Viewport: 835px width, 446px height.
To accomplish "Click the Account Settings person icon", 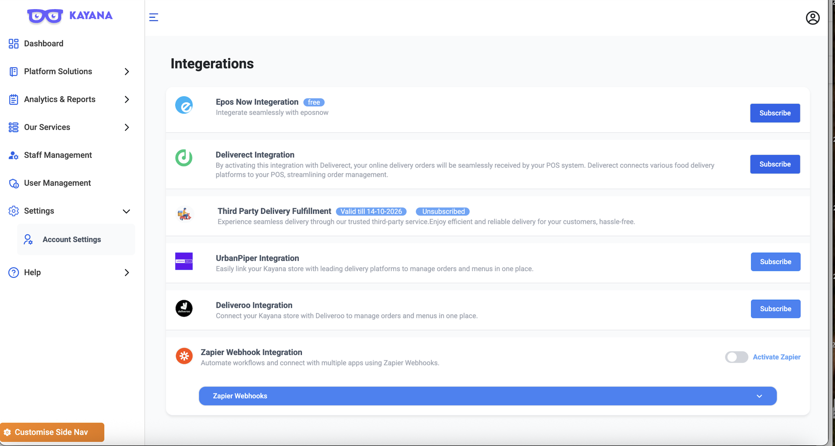I will [28, 240].
